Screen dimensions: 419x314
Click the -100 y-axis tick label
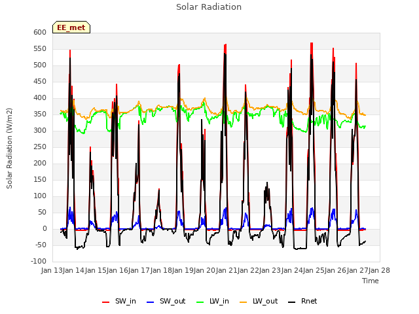[x=39, y=261]
